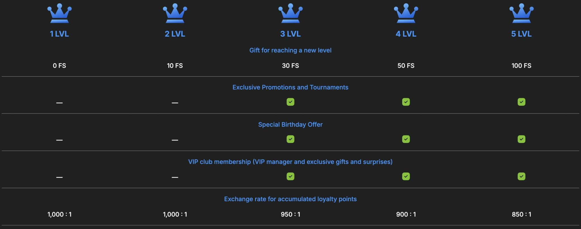Select the 3 LVL heading
The width and height of the screenshot is (581, 229).
coord(290,34)
